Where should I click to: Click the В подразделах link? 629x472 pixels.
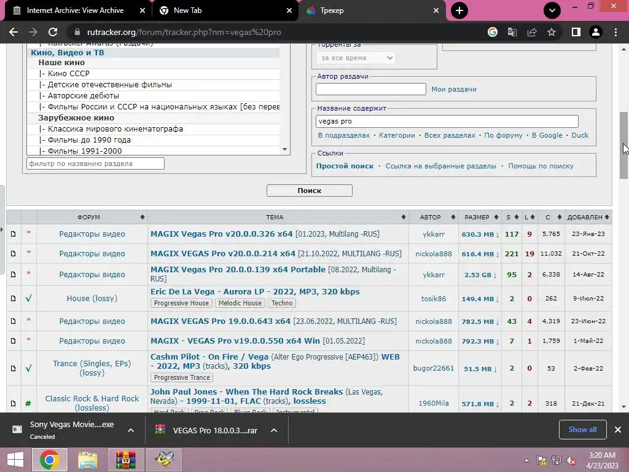(x=344, y=135)
